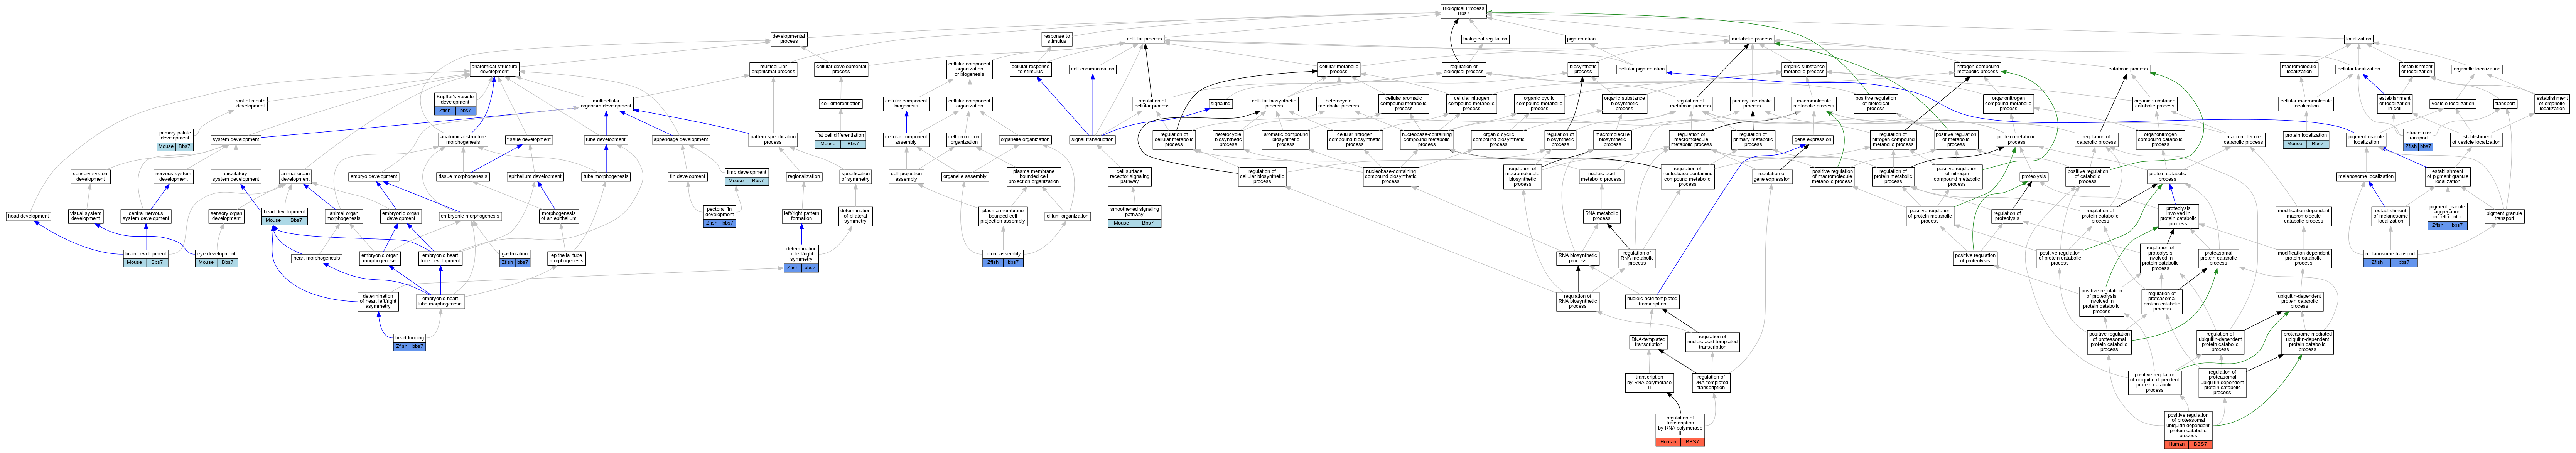Image resolution: width=2576 pixels, height=453 pixels.
Task: Click the 'determination of left/right symmetry' node
Action: coord(801,258)
